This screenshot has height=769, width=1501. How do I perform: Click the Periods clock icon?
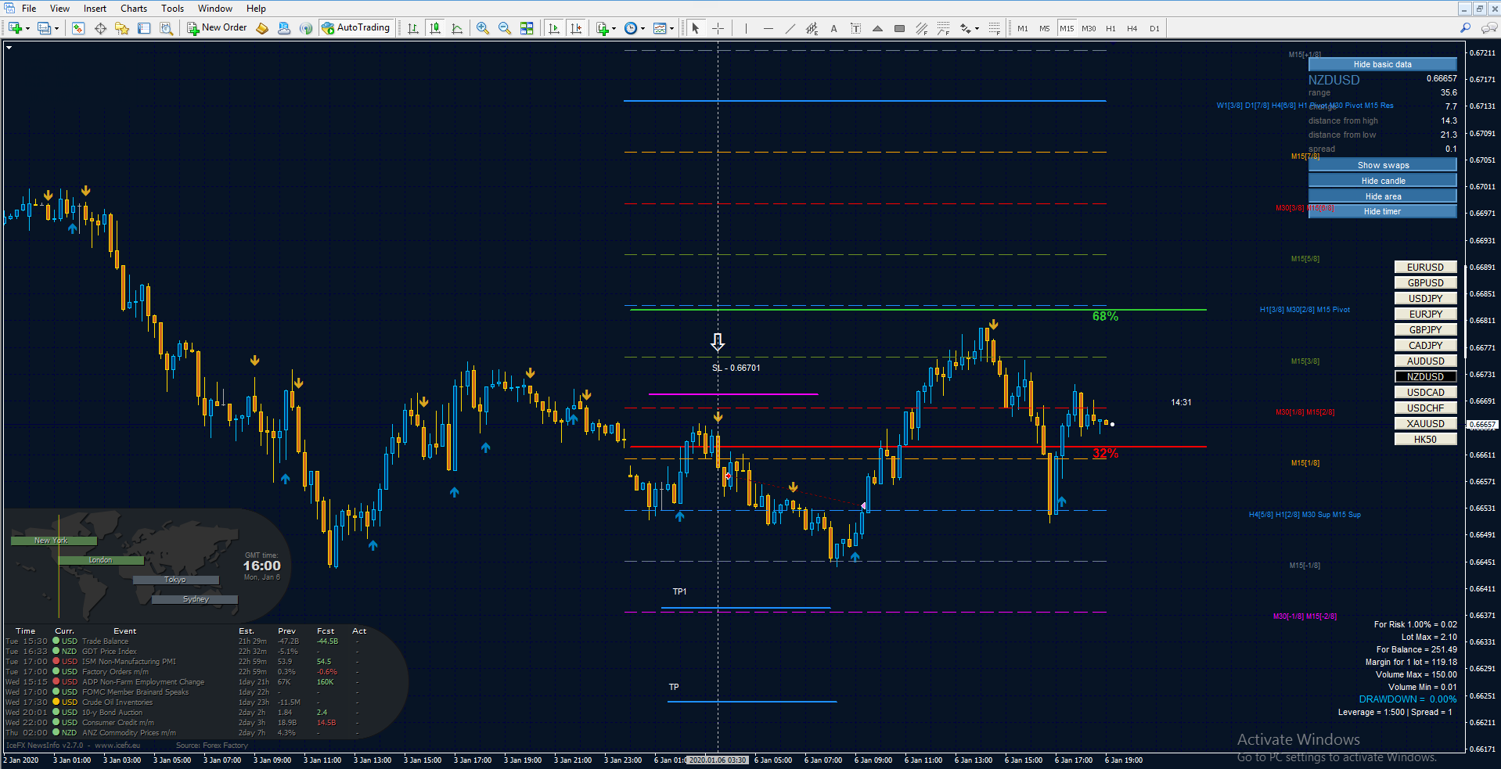coord(631,28)
